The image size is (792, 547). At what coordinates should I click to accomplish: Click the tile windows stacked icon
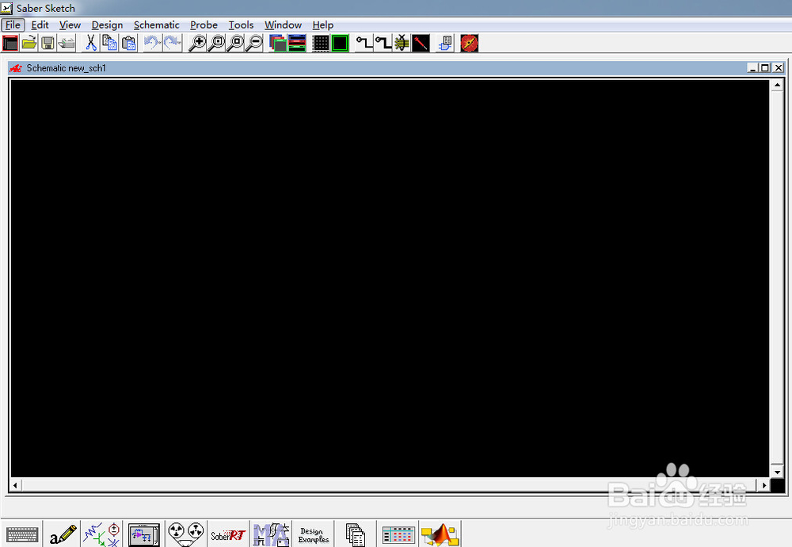(x=297, y=43)
